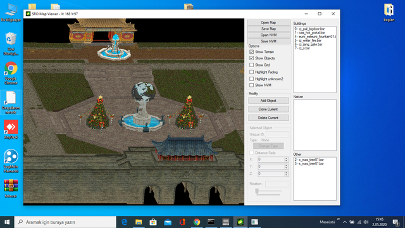Open the baglan zip folder on desktop
Screen dimensions: 405x228
(x=389, y=13)
